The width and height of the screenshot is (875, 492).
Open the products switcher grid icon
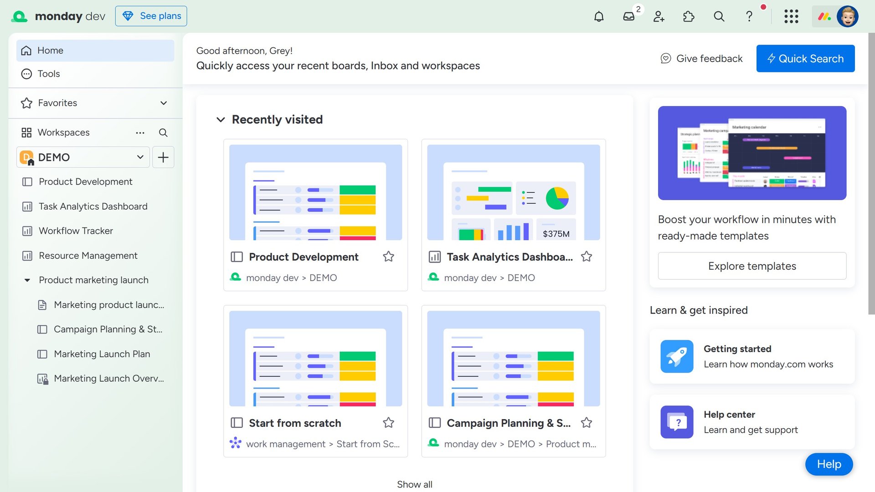click(792, 16)
